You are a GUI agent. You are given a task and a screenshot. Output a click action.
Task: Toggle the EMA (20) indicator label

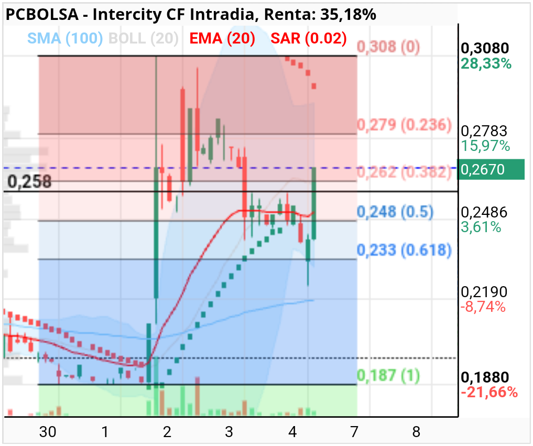pyautogui.click(x=222, y=38)
